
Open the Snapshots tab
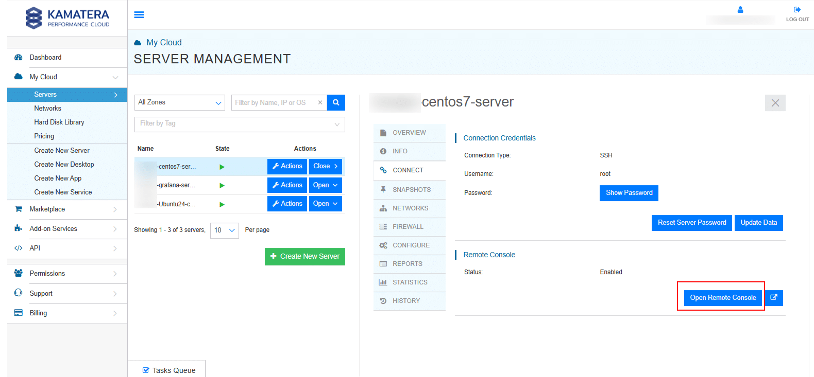click(410, 190)
